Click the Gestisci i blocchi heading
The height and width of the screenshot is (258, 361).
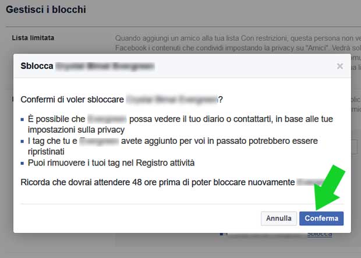click(46, 9)
